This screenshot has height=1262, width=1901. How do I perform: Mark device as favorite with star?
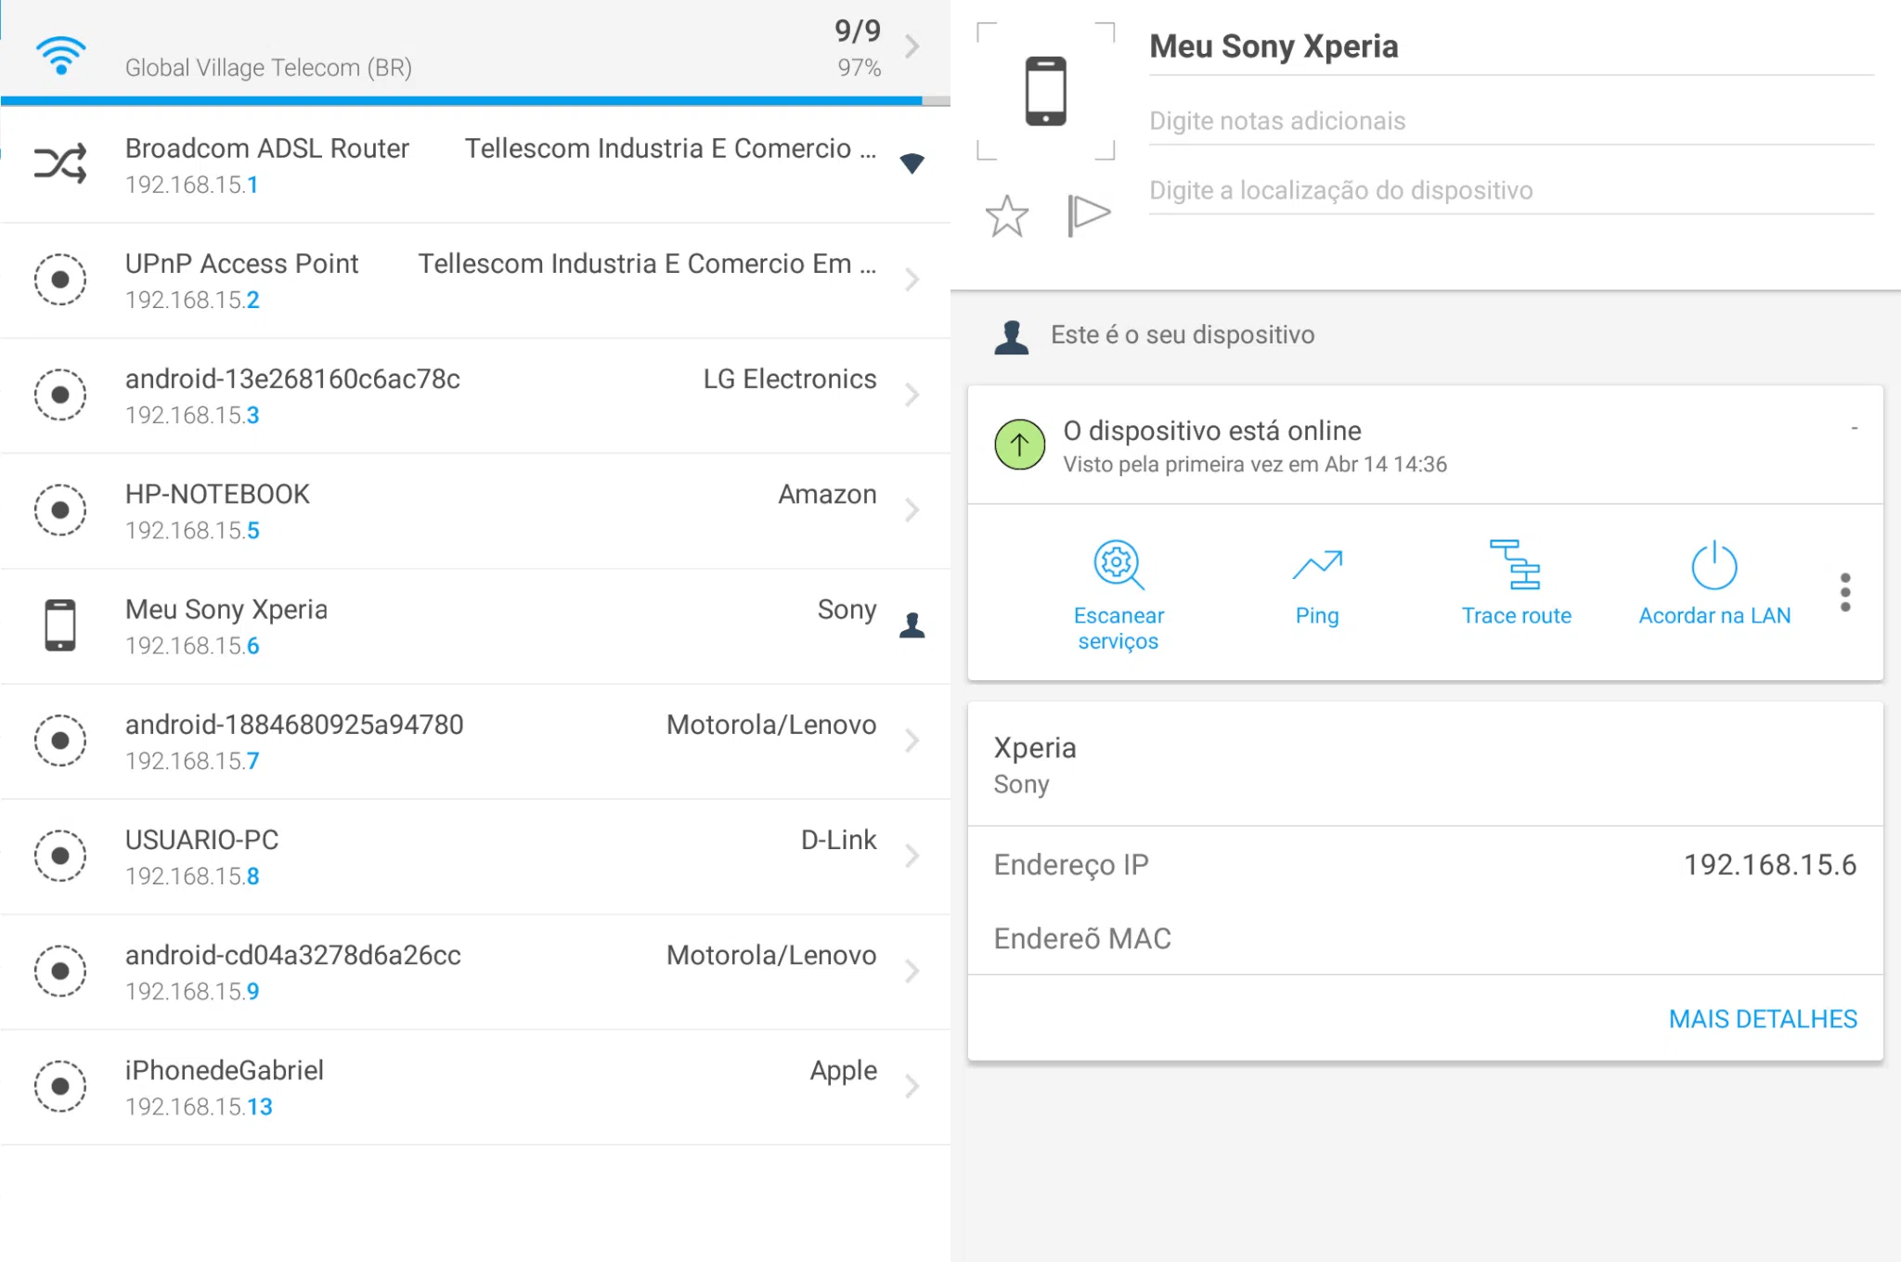pyautogui.click(x=1007, y=215)
